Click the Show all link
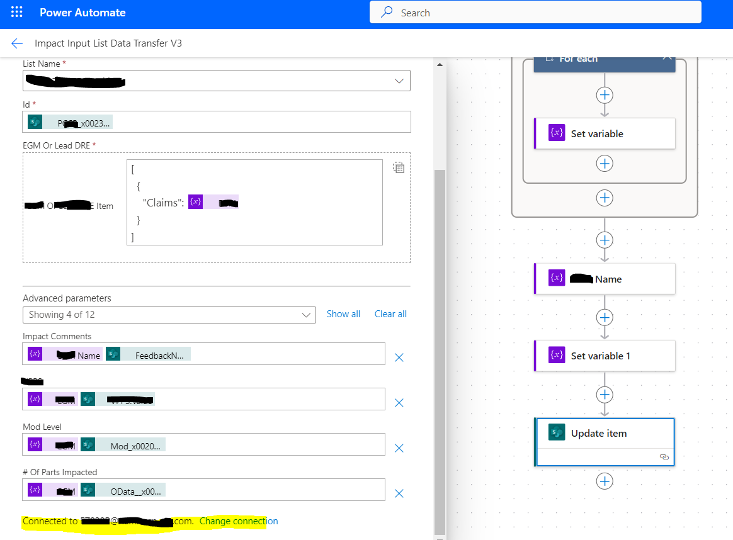This screenshot has width=733, height=540. click(x=343, y=315)
